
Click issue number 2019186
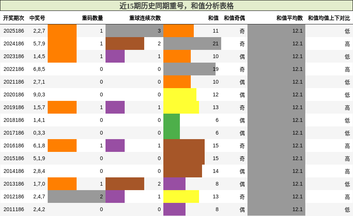pos(14,107)
